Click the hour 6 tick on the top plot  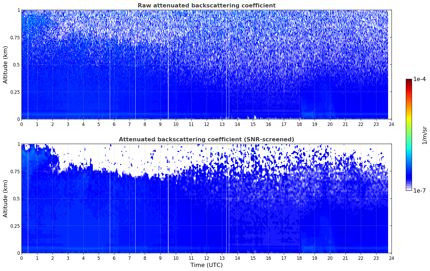[x=114, y=124]
